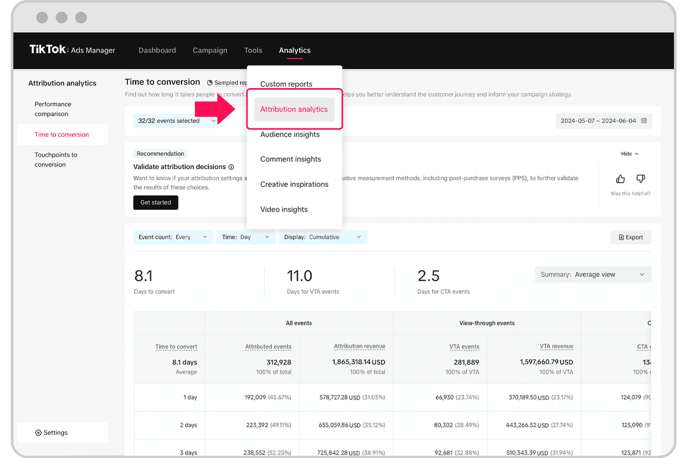Image resolution: width=687 pixels, height=458 pixels.
Task: Switch to the Campaign tab
Action: (x=210, y=50)
